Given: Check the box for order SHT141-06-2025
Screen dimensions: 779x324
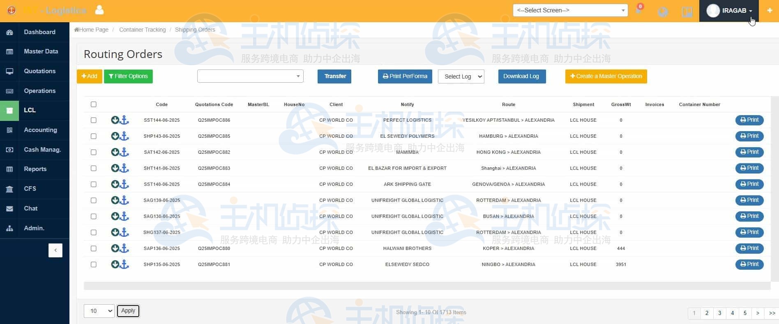Looking at the screenshot, I should [x=94, y=168].
